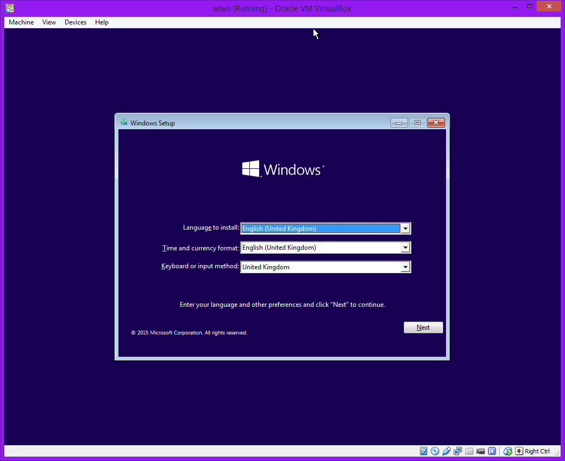Open the network adapter status icon
Screen dimensions: 565x461
(458, 451)
